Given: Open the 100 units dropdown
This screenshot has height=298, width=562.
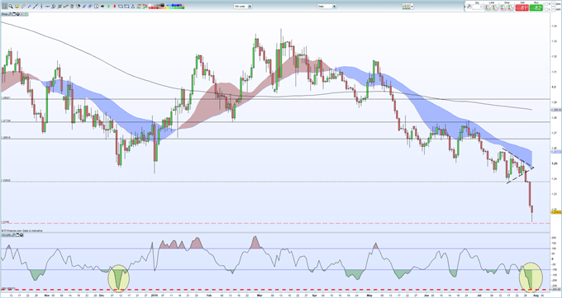Looking at the screenshot, I should pos(243,6).
